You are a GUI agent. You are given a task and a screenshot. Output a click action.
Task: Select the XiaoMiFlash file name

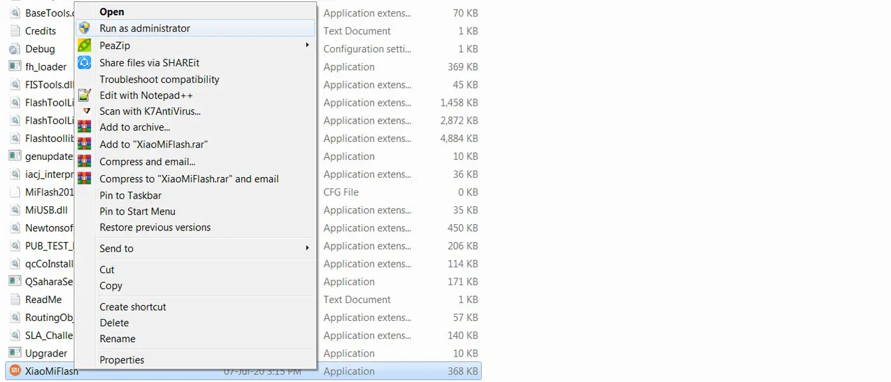tap(51, 371)
